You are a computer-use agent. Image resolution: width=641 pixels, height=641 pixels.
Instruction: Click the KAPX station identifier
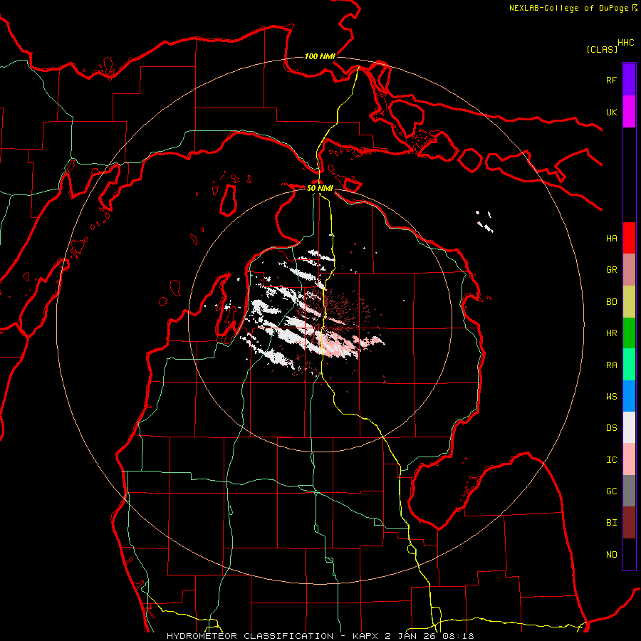[x=365, y=636]
